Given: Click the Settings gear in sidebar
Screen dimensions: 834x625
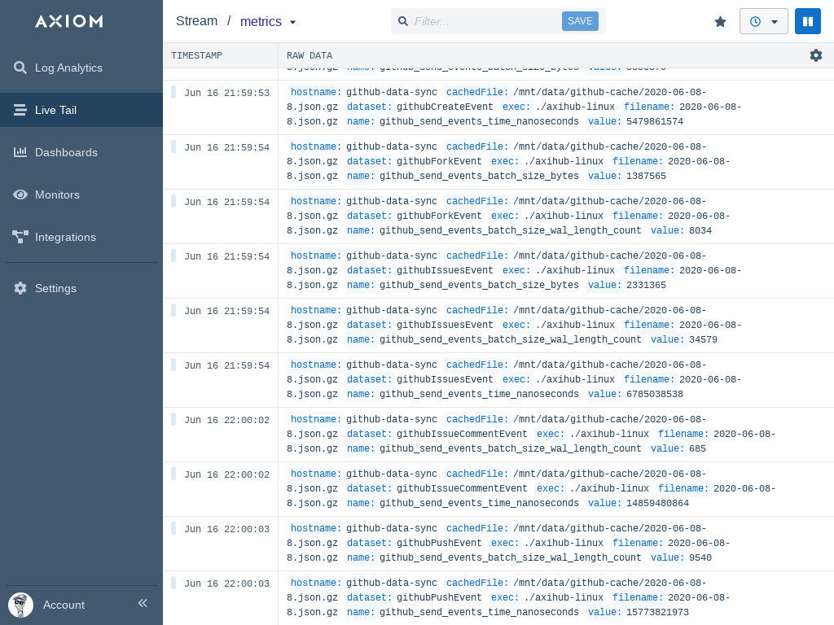Looking at the screenshot, I should pyautogui.click(x=20, y=288).
